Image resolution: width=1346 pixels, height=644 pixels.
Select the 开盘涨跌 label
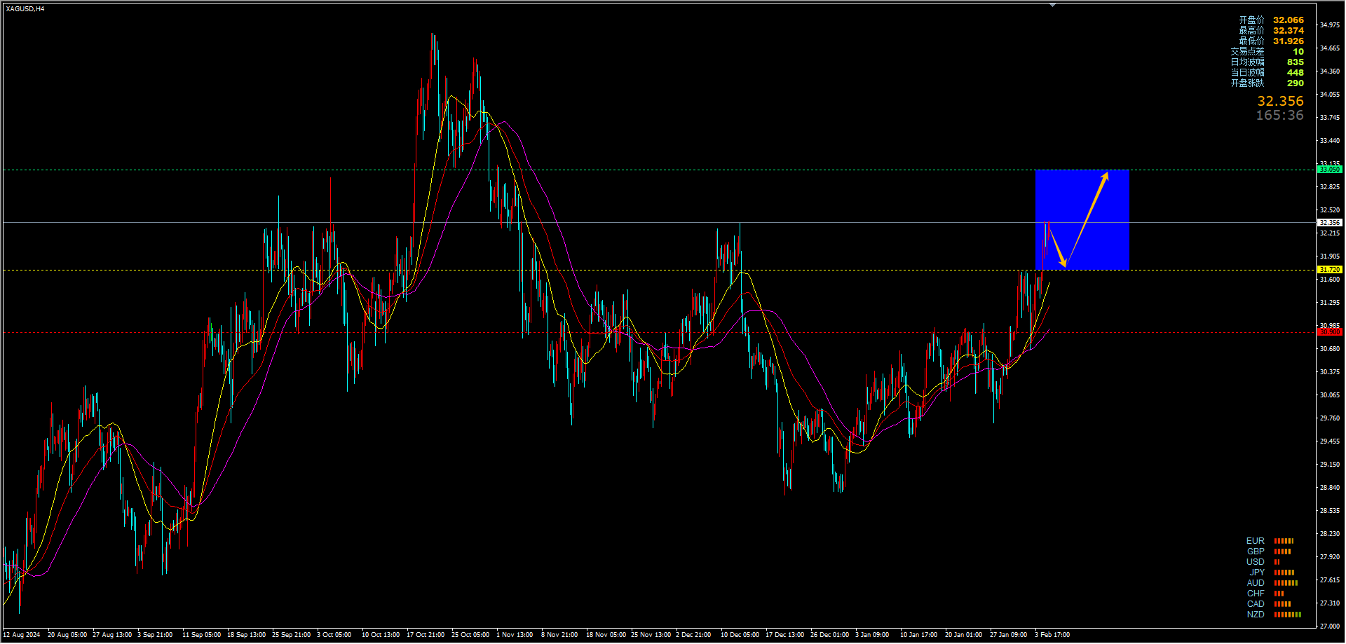(1247, 83)
